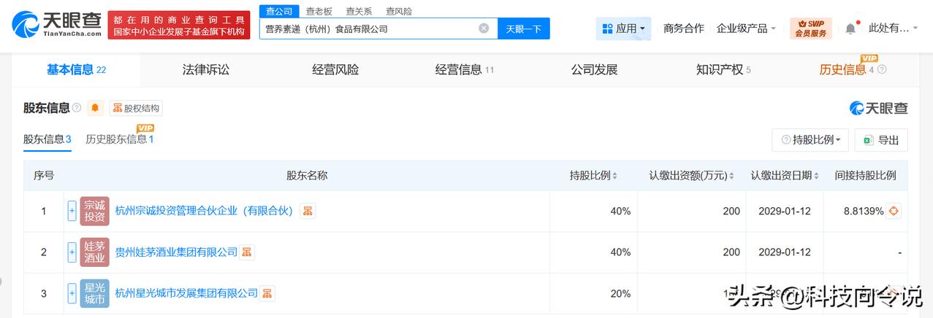Expand row 3 shareholder 杭州星光城市
This screenshot has height=318, width=933.
(x=72, y=293)
